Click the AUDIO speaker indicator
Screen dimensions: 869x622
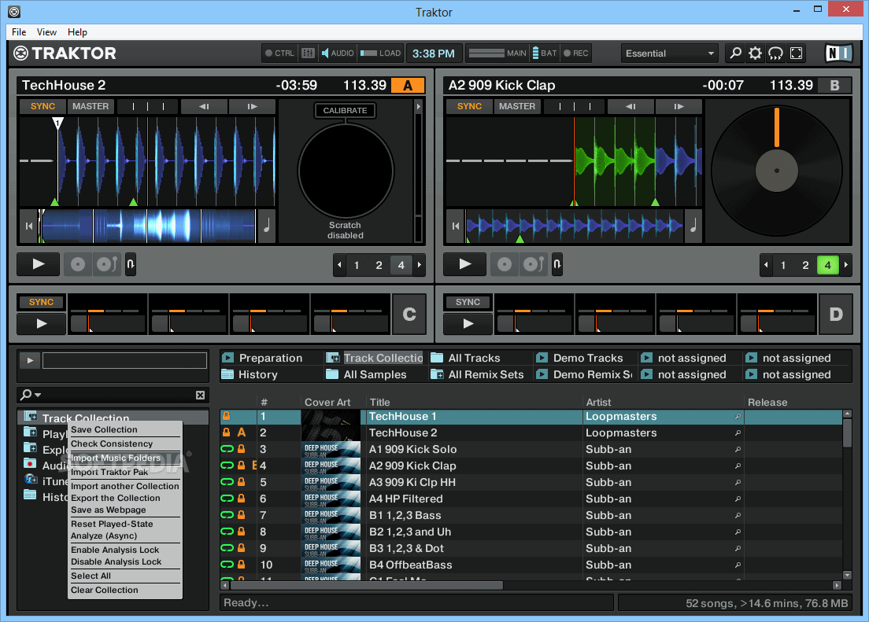tap(338, 53)
